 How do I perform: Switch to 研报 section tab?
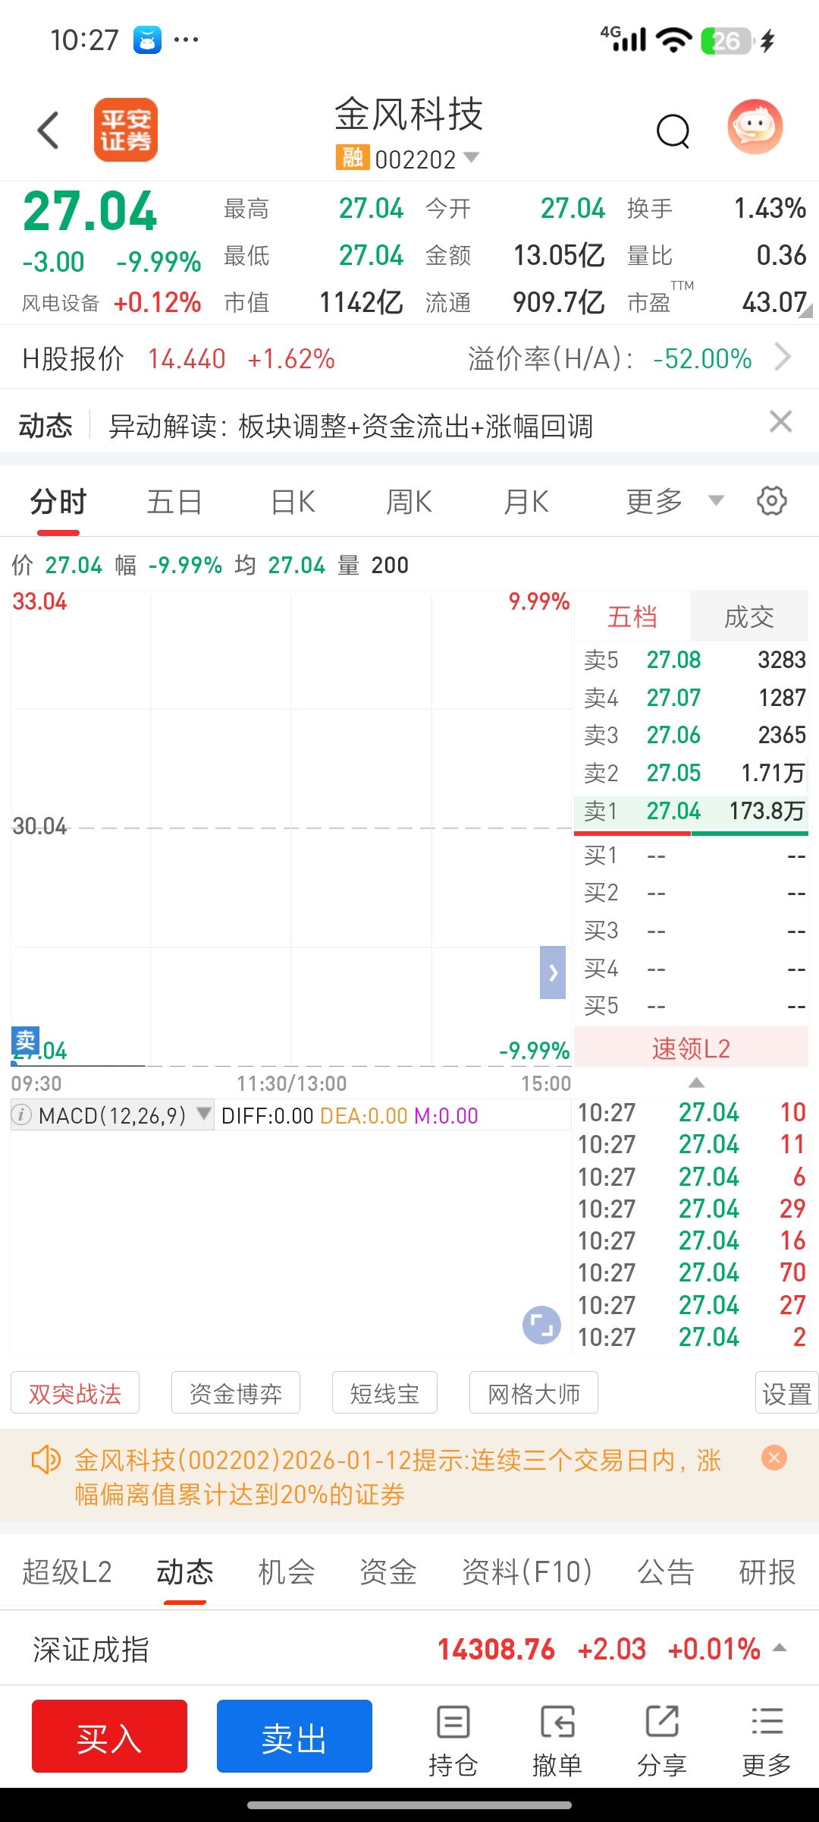coord(767,1571)
